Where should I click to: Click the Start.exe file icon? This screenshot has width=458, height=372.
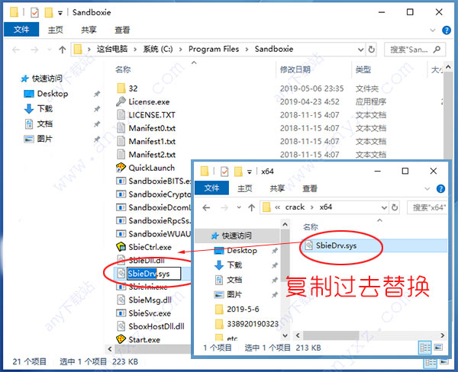[121, 339]
